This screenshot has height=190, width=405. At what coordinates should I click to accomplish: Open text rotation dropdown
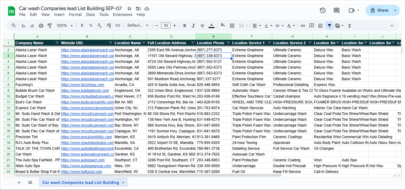[291, 26]
